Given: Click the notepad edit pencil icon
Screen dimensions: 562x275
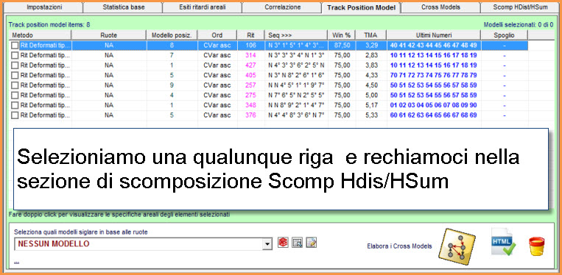Looking at the screenshot, I should (x=312, y=243).
